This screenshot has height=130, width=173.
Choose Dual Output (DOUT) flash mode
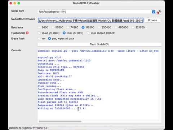click(88, 33)
